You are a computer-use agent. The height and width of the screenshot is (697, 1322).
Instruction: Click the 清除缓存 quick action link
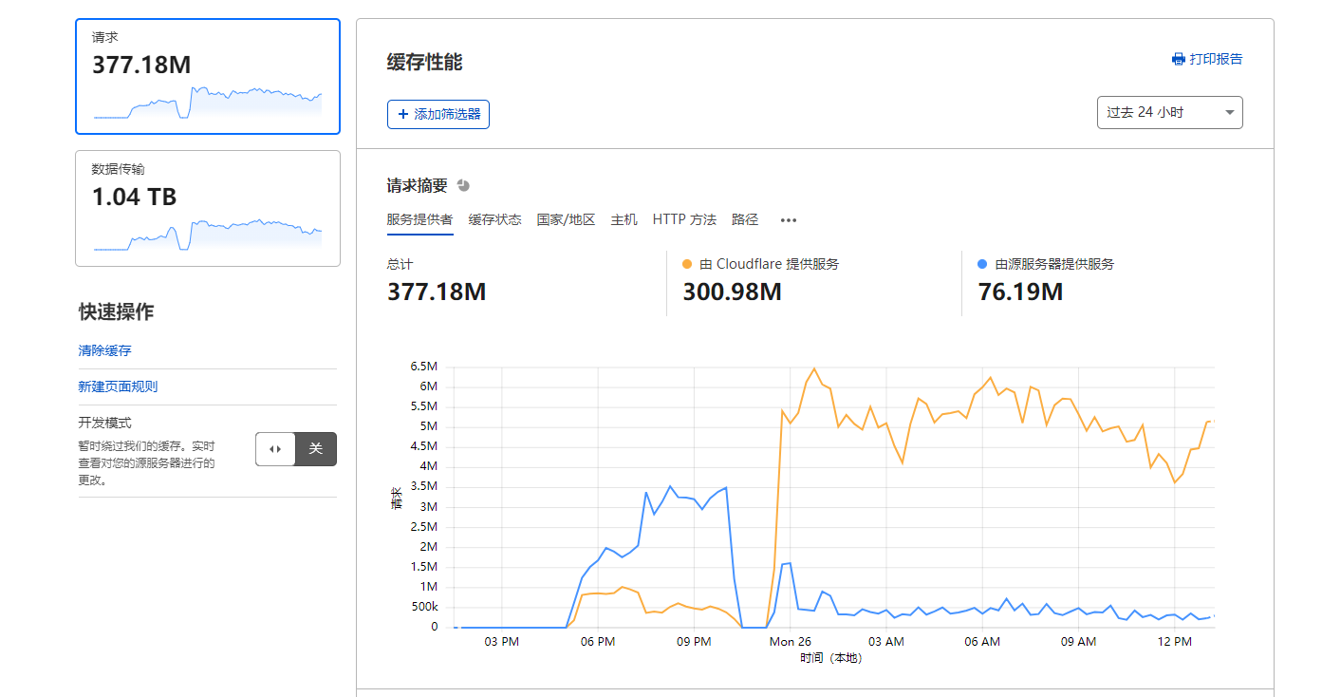pos(104,350)
